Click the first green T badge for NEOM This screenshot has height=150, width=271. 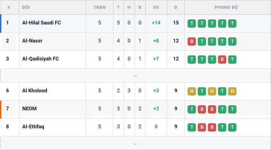pyautogui.click(x=192, y=109)
